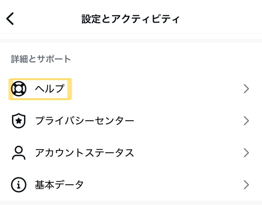This screenshot has width=262, height=205.
Task: Open the 基本データ text link
Action: pos(59,185)
